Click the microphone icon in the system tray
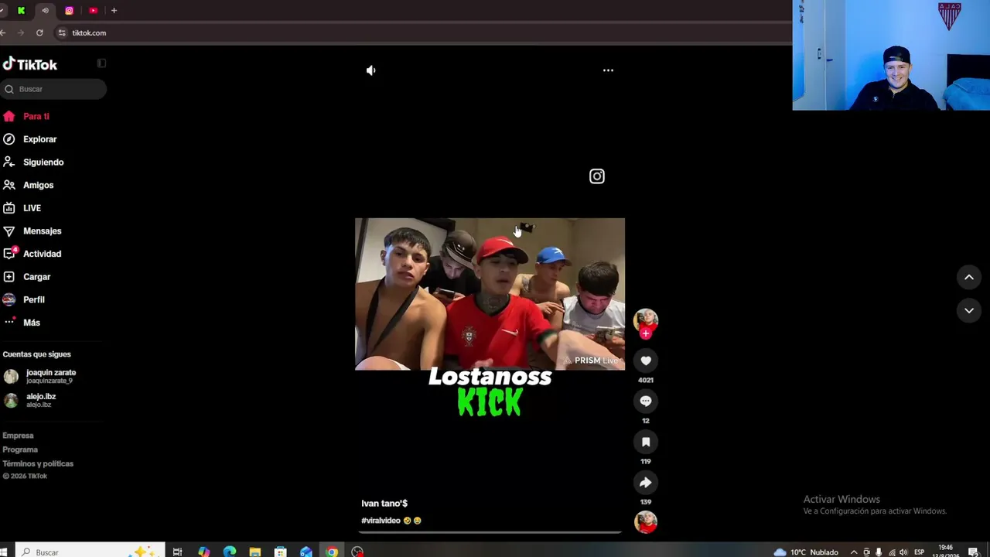Viewport: 990px width, 557px height. pos(879,552)
